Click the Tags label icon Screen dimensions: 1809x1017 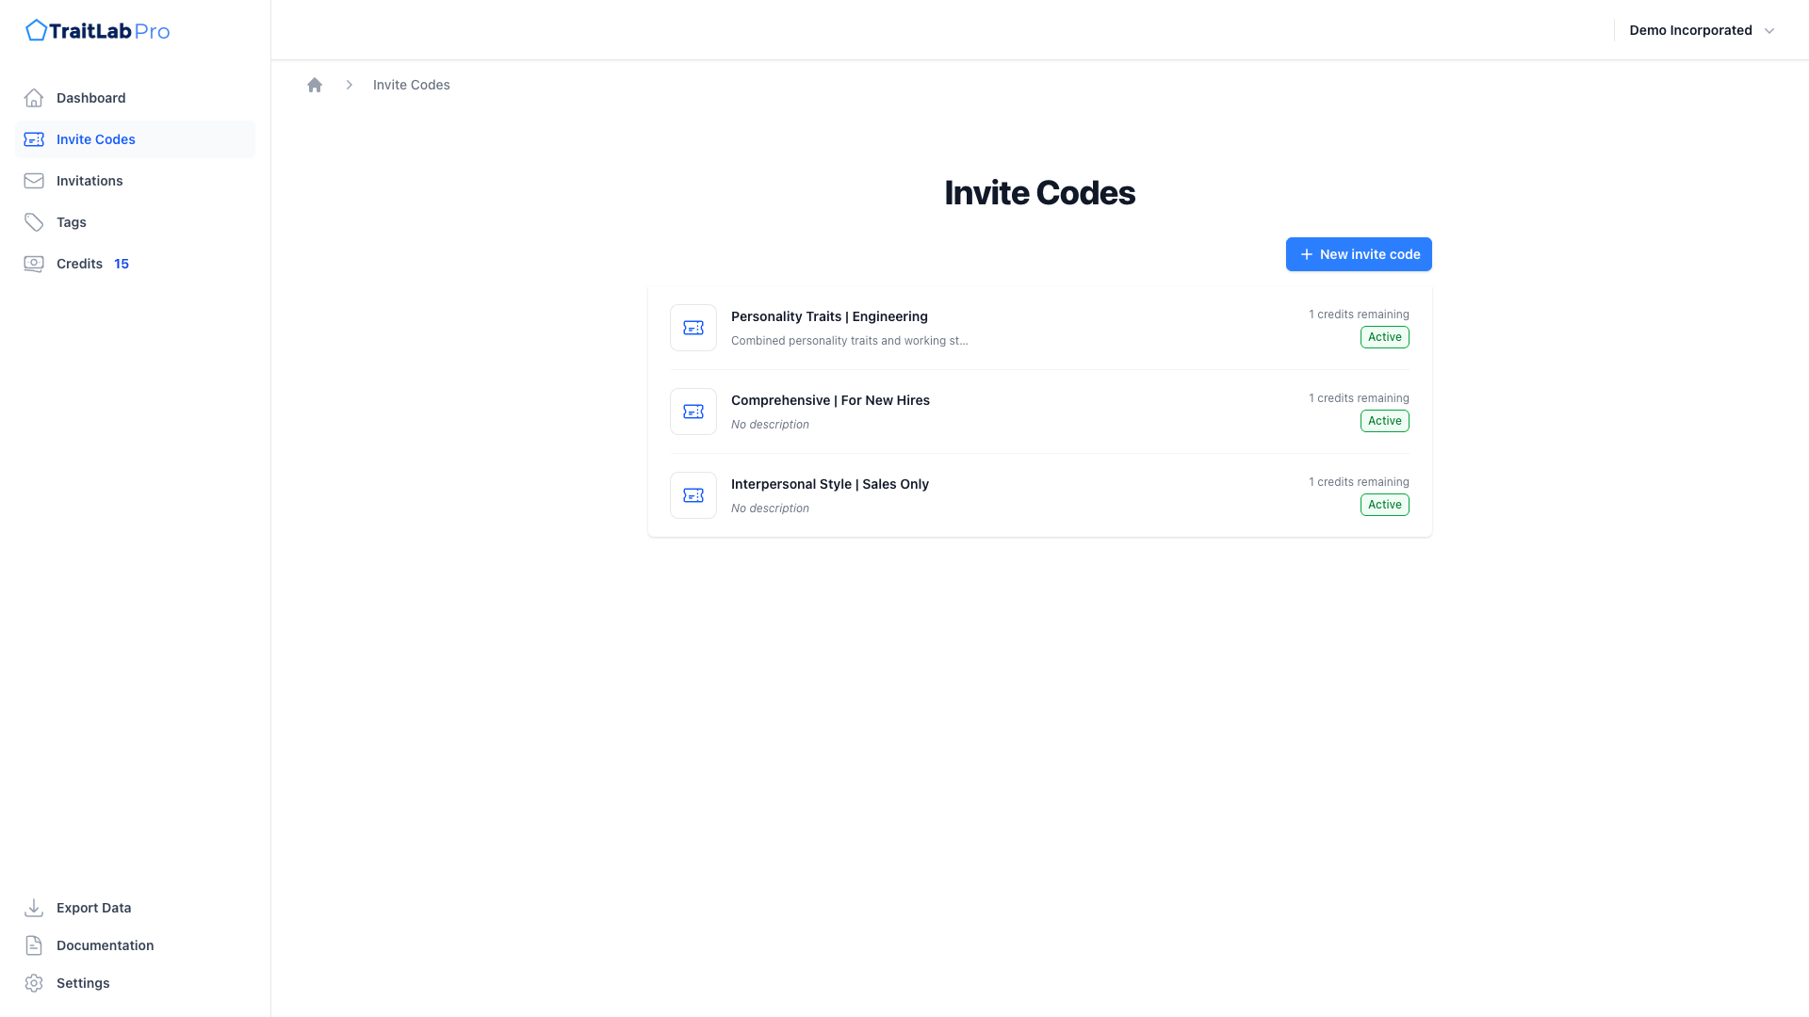[x=34, y=222]
